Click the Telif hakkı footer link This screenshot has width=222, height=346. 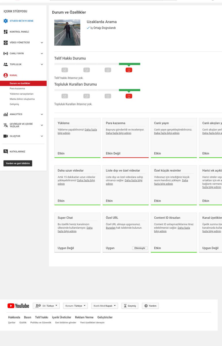[x=42, y=317]
